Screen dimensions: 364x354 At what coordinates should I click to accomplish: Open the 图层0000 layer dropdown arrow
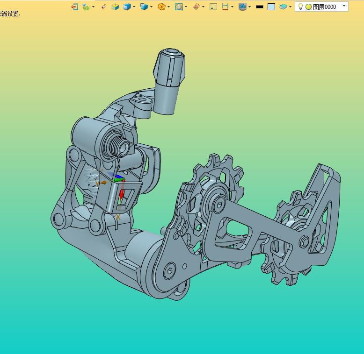[344, 6]
